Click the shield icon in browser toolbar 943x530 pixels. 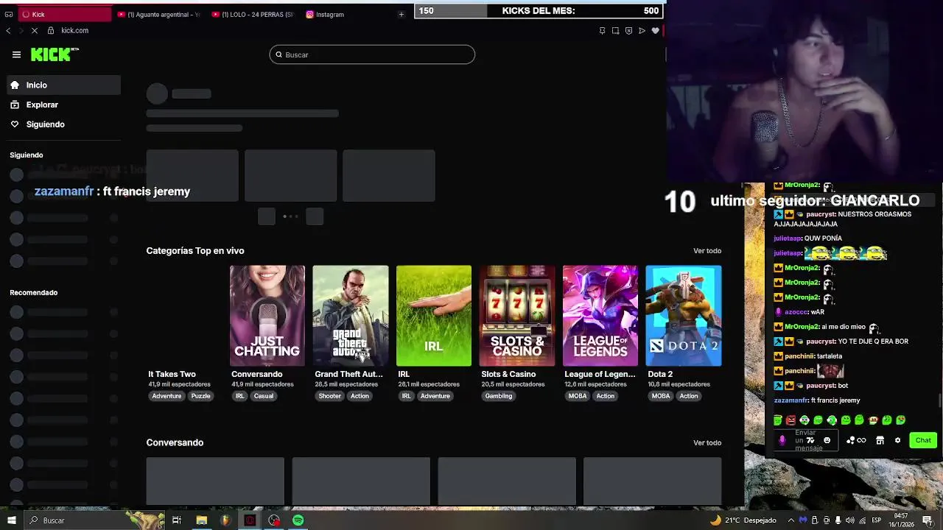(628, 30)
